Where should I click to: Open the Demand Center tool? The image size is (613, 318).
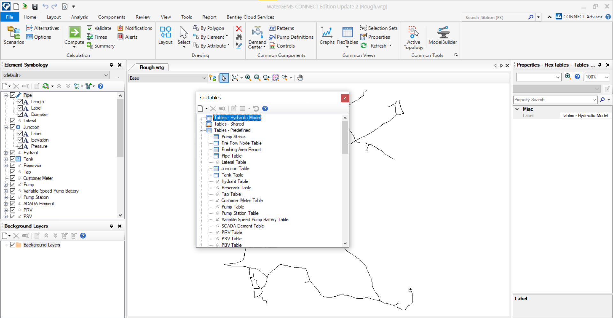click(257, 33)
